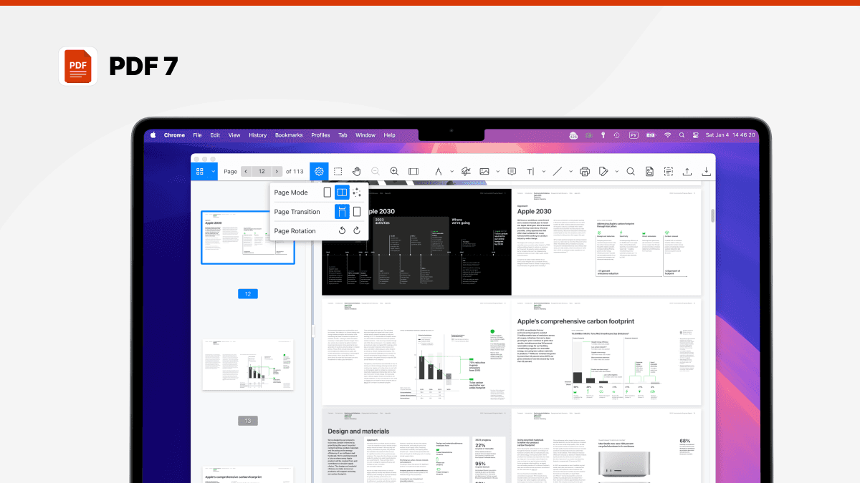
Task: Click the battery status icon
Action: tap(651, 135)
